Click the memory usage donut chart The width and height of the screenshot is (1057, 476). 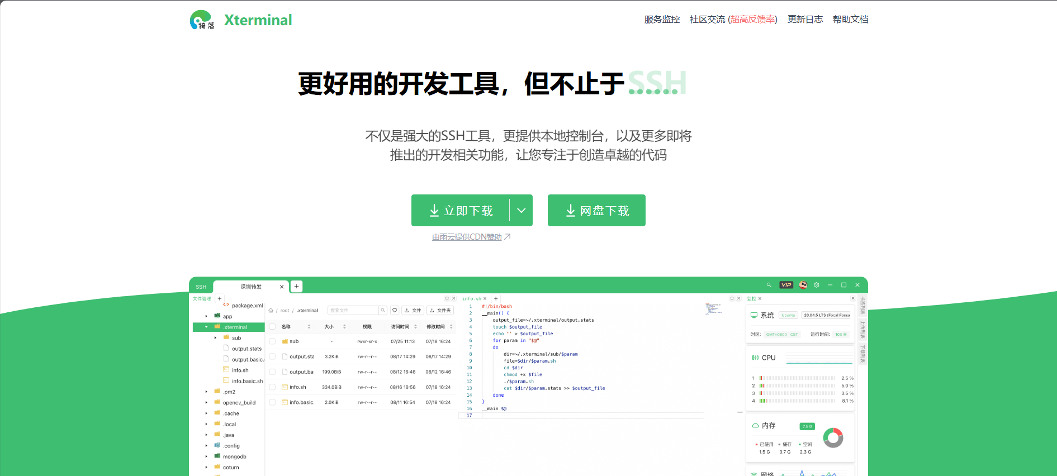pos(833,438)
